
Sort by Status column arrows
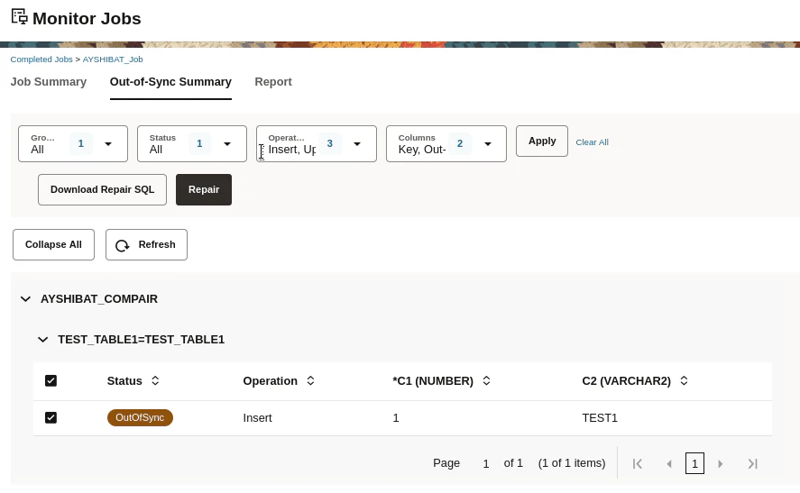(x=155, y=381)
